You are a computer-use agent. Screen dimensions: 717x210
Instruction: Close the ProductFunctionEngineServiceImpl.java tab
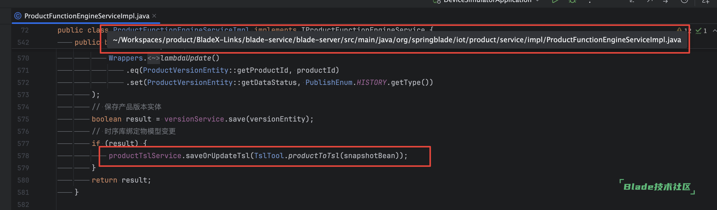tap(154, 16)
